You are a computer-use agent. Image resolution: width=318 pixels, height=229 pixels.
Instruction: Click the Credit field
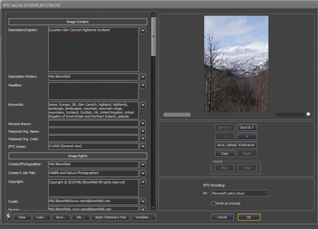tap(93, 201)
